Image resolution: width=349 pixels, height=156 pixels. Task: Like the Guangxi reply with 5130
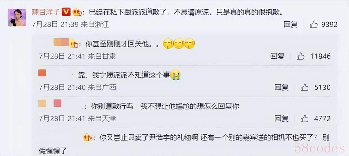[x=305, y=87]
